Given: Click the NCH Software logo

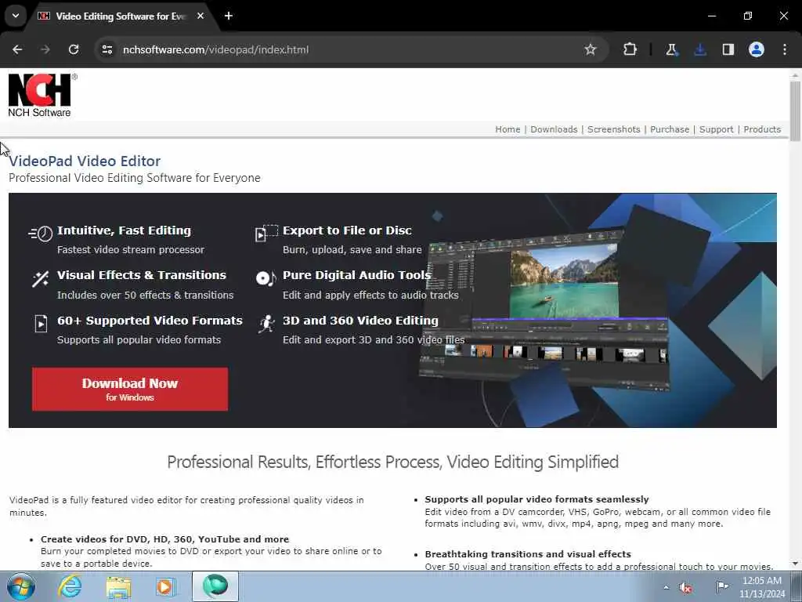Looking at the screenshot, I should pos(41,95).
